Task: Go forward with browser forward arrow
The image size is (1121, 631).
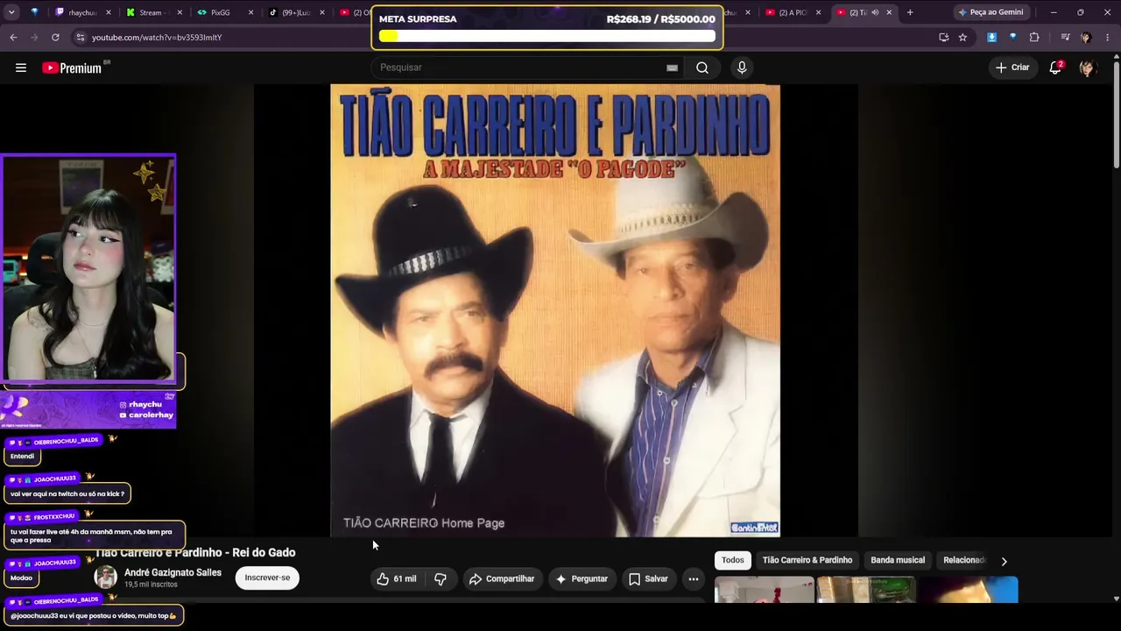Action: point(34,37)
